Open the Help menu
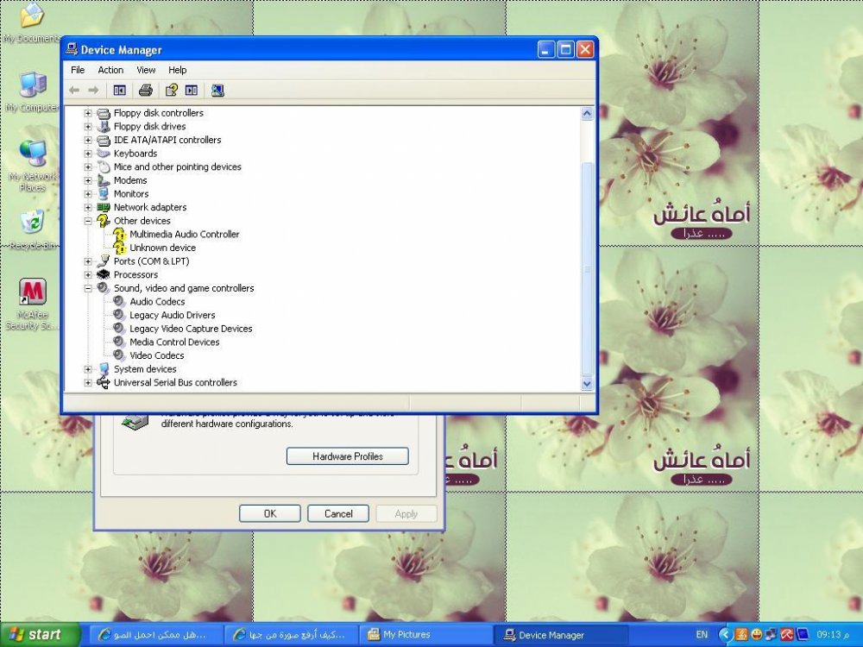The image size is (863, 647). 177,70
